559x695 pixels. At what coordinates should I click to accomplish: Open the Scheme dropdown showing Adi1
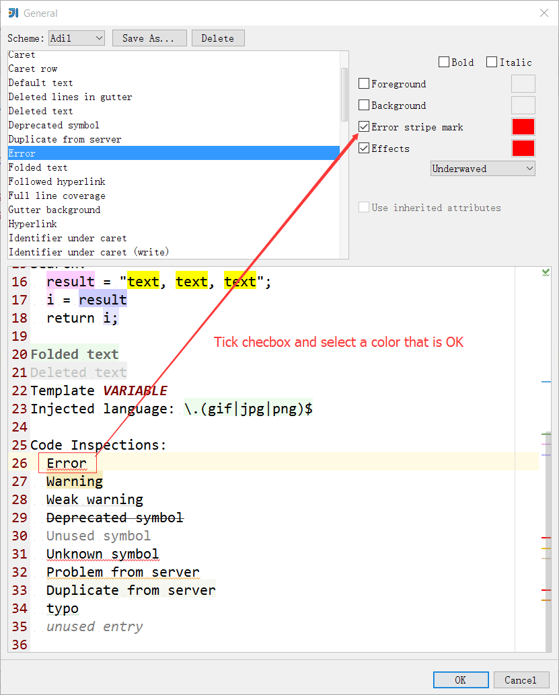(x=76, y=38)
